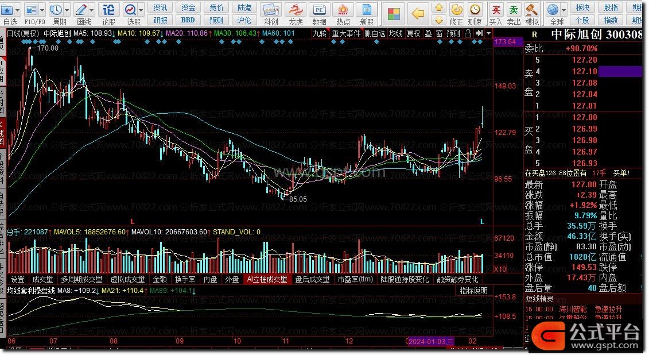Click the padlock icon above the chart
Screen dimensions: 649x355
(x=468, y=33)
